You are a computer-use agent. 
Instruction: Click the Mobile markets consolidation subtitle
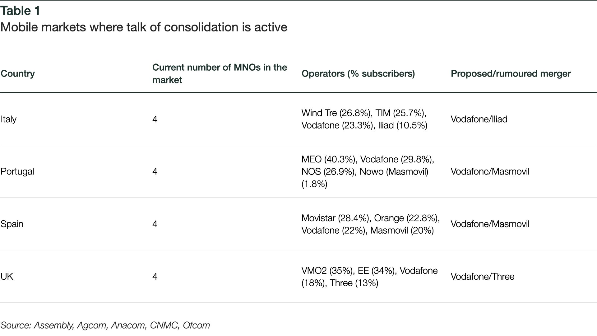pos(144,27)
